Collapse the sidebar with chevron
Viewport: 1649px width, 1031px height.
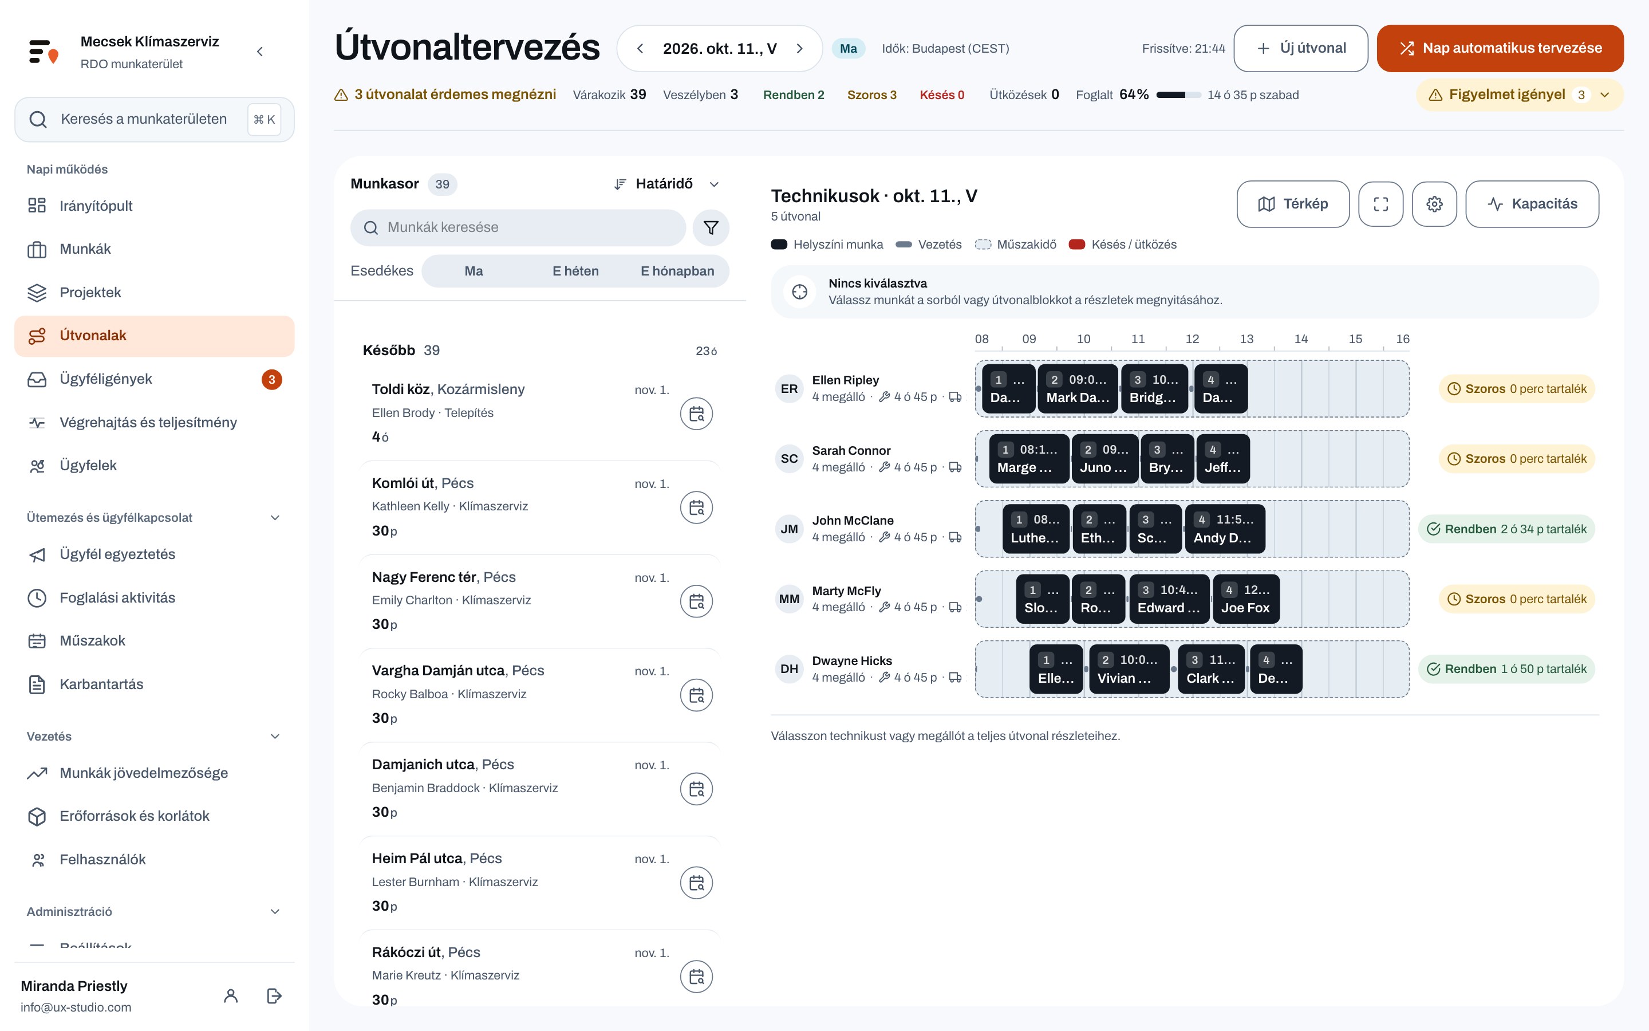(259, 52)
